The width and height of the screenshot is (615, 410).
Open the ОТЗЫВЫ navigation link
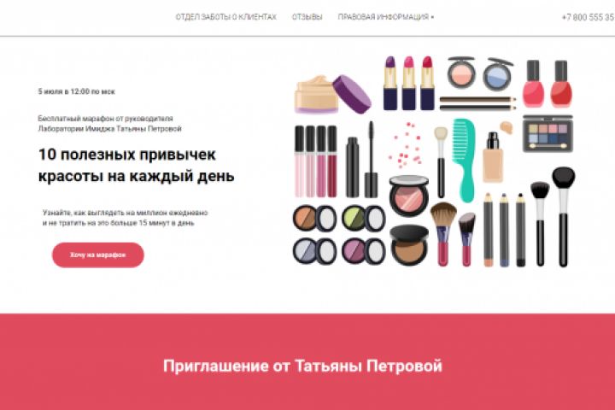point(307,17)
